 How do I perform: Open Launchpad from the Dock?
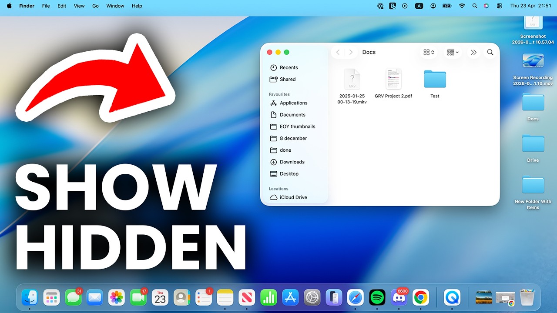51,297
